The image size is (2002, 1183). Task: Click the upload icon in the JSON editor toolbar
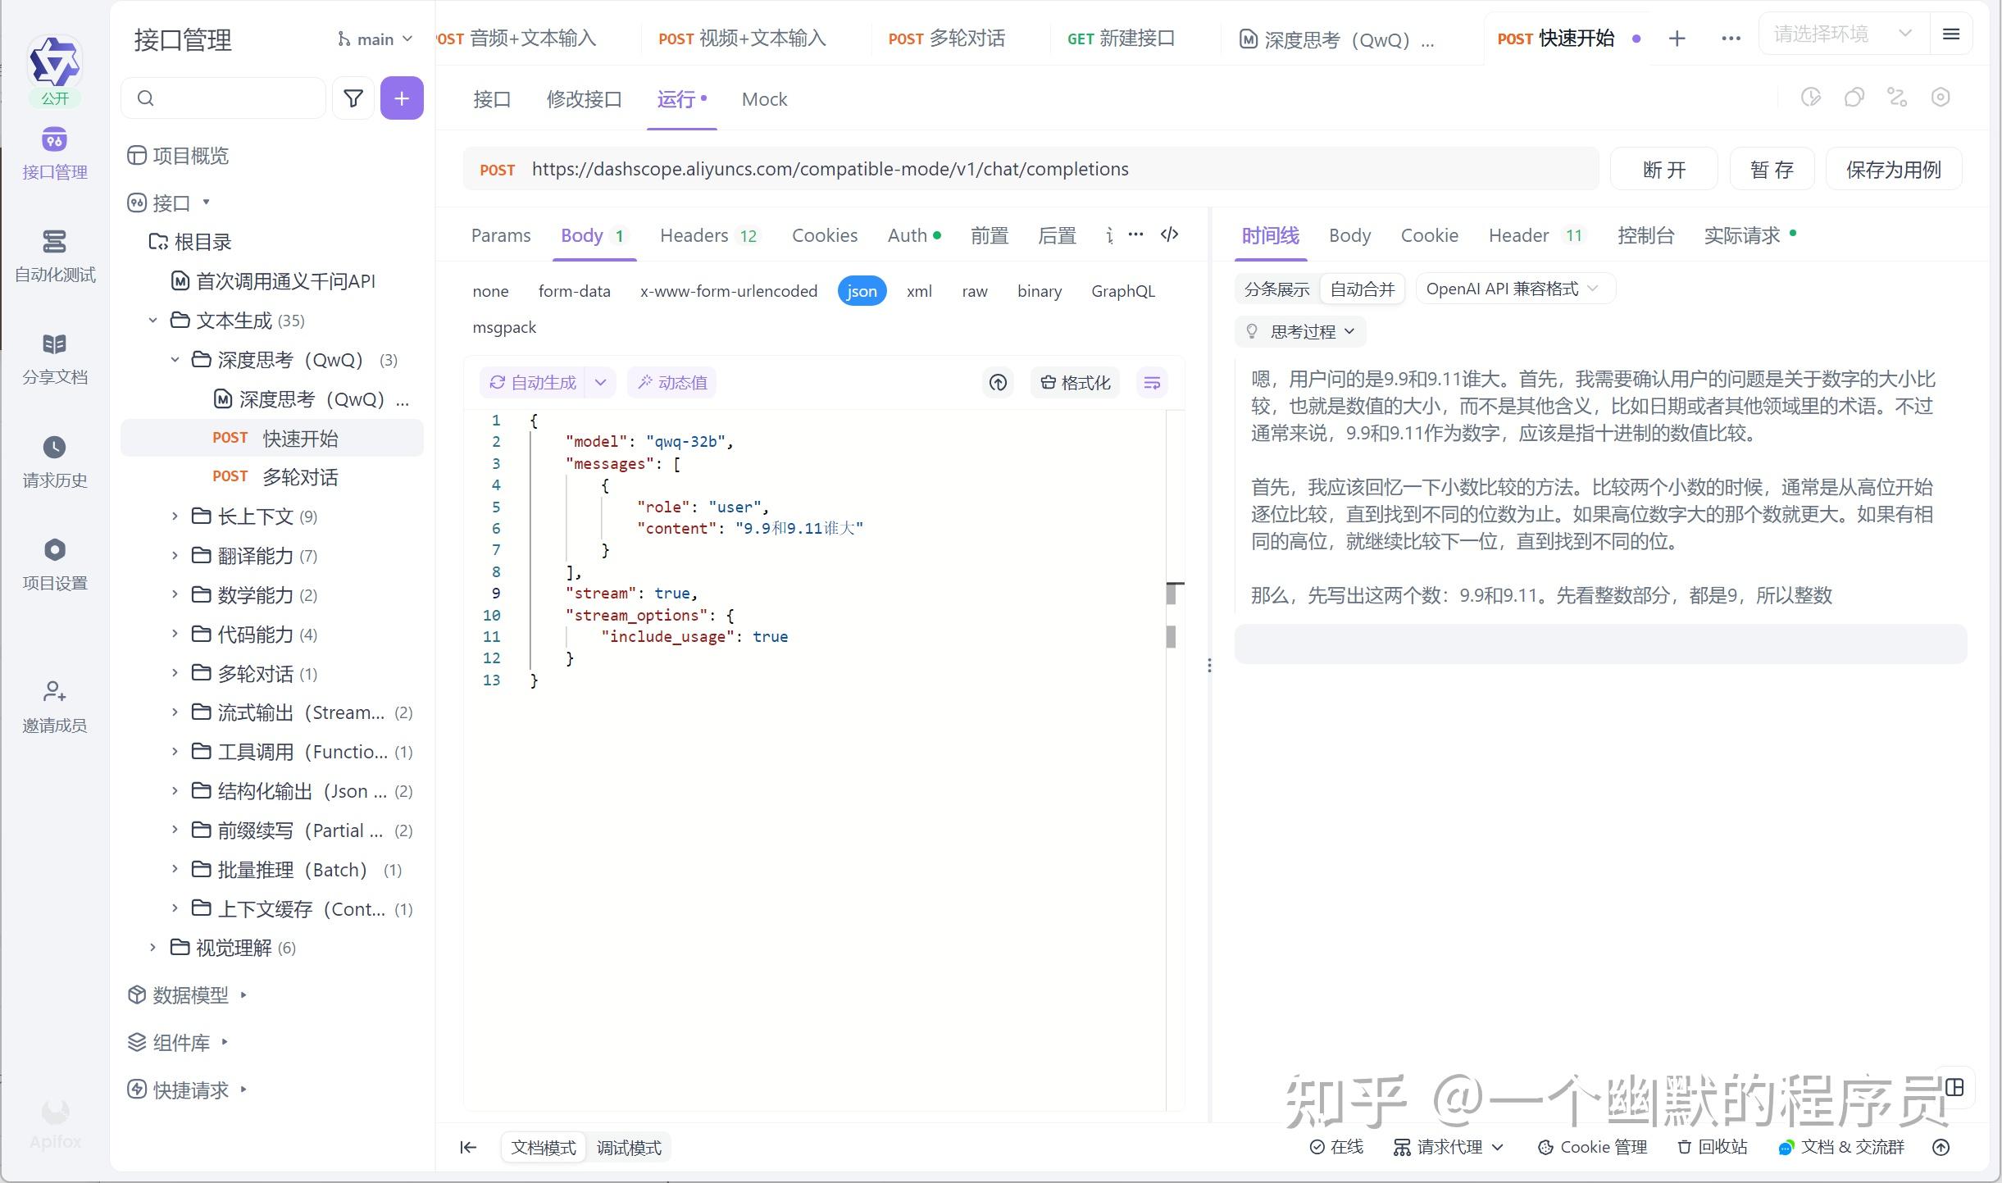click(997, 382)
